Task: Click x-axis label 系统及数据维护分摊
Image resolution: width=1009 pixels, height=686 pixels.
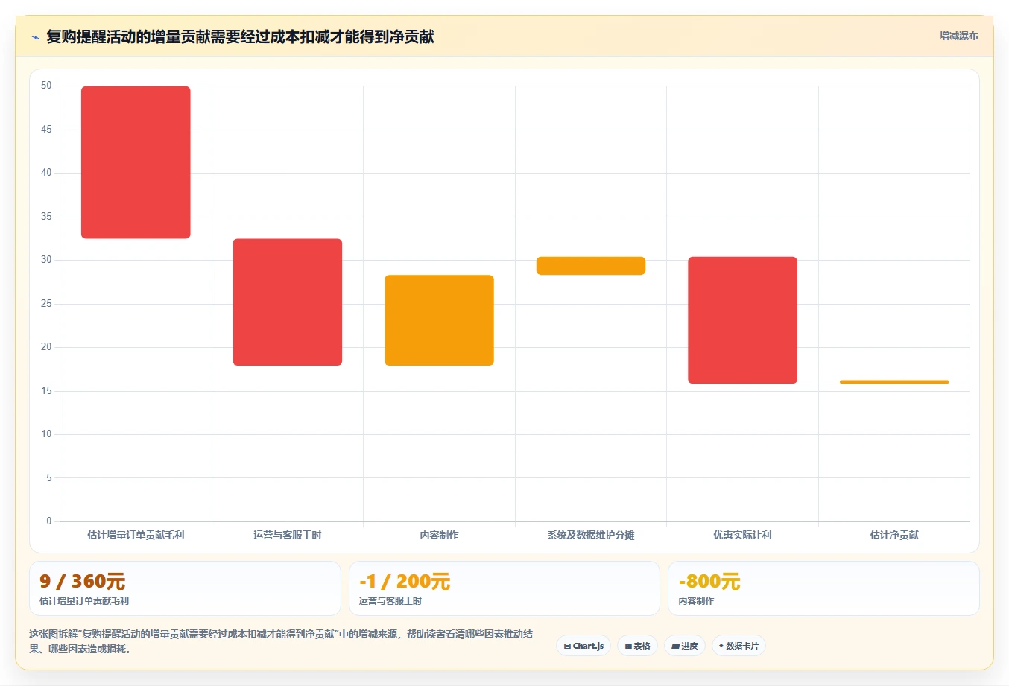Action: tap(591, 535)
